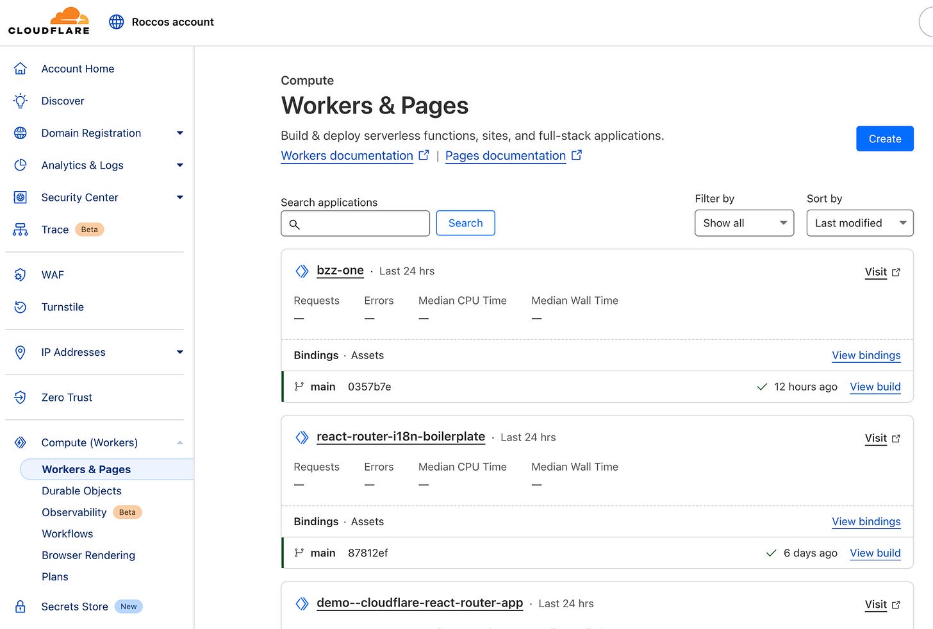This screenshot has height=629, width=933.
Task: Click View bindings for bzz-one
Action: pos(866,355)
